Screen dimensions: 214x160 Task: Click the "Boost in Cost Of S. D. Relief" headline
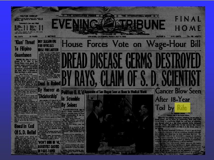point(25,129)
